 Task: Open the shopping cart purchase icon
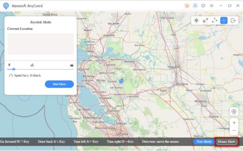(x=187, y=6)
